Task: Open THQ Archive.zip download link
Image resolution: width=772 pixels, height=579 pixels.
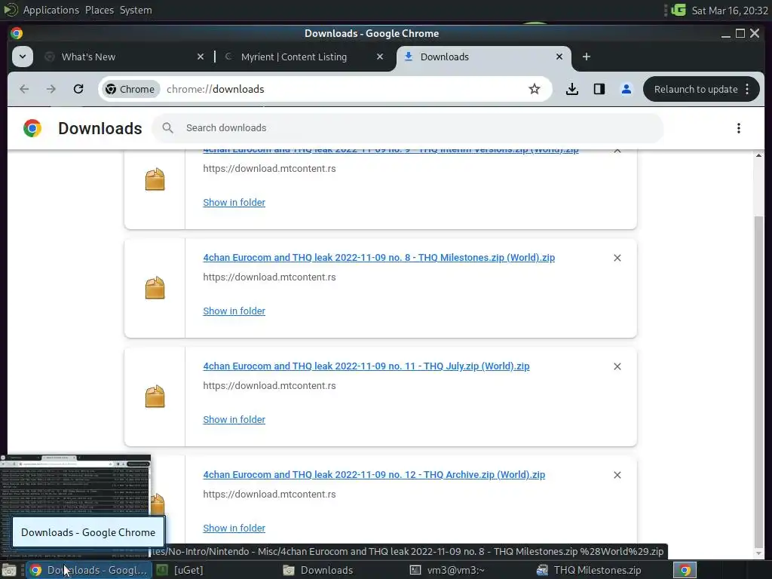Action: (374, 475)
